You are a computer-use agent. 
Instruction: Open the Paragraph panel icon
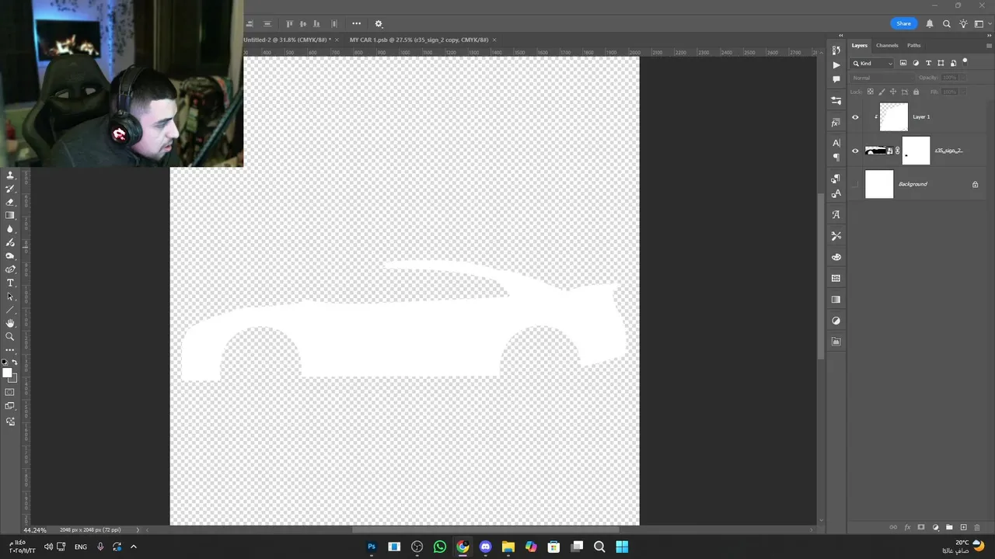click(836, 158)
